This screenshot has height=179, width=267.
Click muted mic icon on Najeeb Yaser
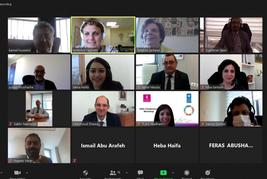pyautogui.click(x=11, y=160)
